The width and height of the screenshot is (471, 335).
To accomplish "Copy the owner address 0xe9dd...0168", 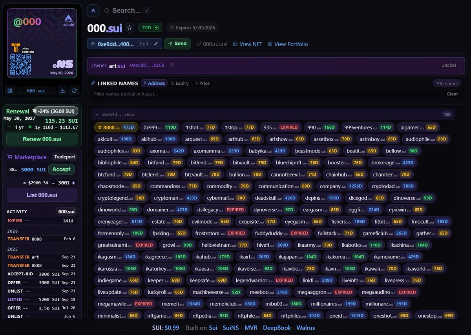I will tap(172, 66).
